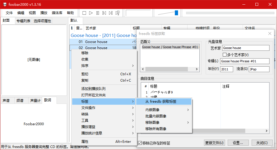This screenshot has height=150, width=277.
Task: Click the 设置... button
Action: click(x=238, y=143)
